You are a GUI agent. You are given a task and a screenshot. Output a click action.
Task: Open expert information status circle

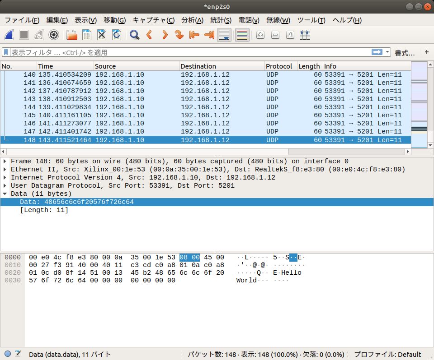[8, 353]
